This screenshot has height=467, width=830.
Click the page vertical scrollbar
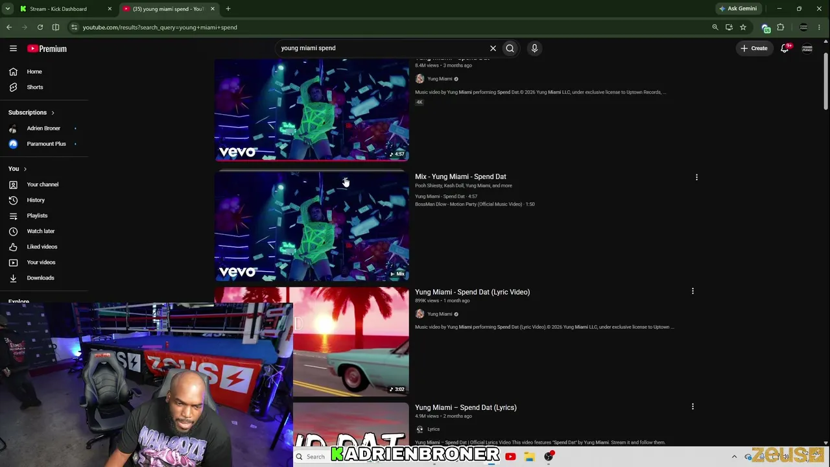[x=825, y=81]
